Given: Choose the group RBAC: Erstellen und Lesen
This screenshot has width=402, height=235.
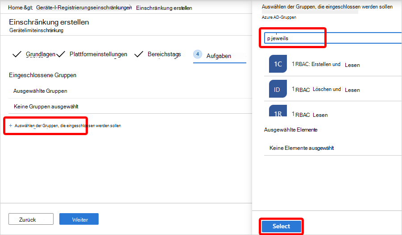Looking at the screenshot, I should point(333,64).
